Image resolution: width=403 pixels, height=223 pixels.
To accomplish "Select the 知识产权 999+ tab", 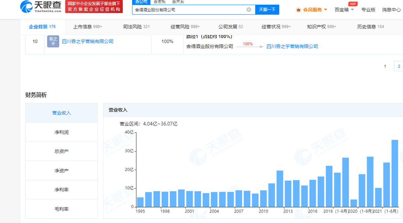I will coord(322,26).
